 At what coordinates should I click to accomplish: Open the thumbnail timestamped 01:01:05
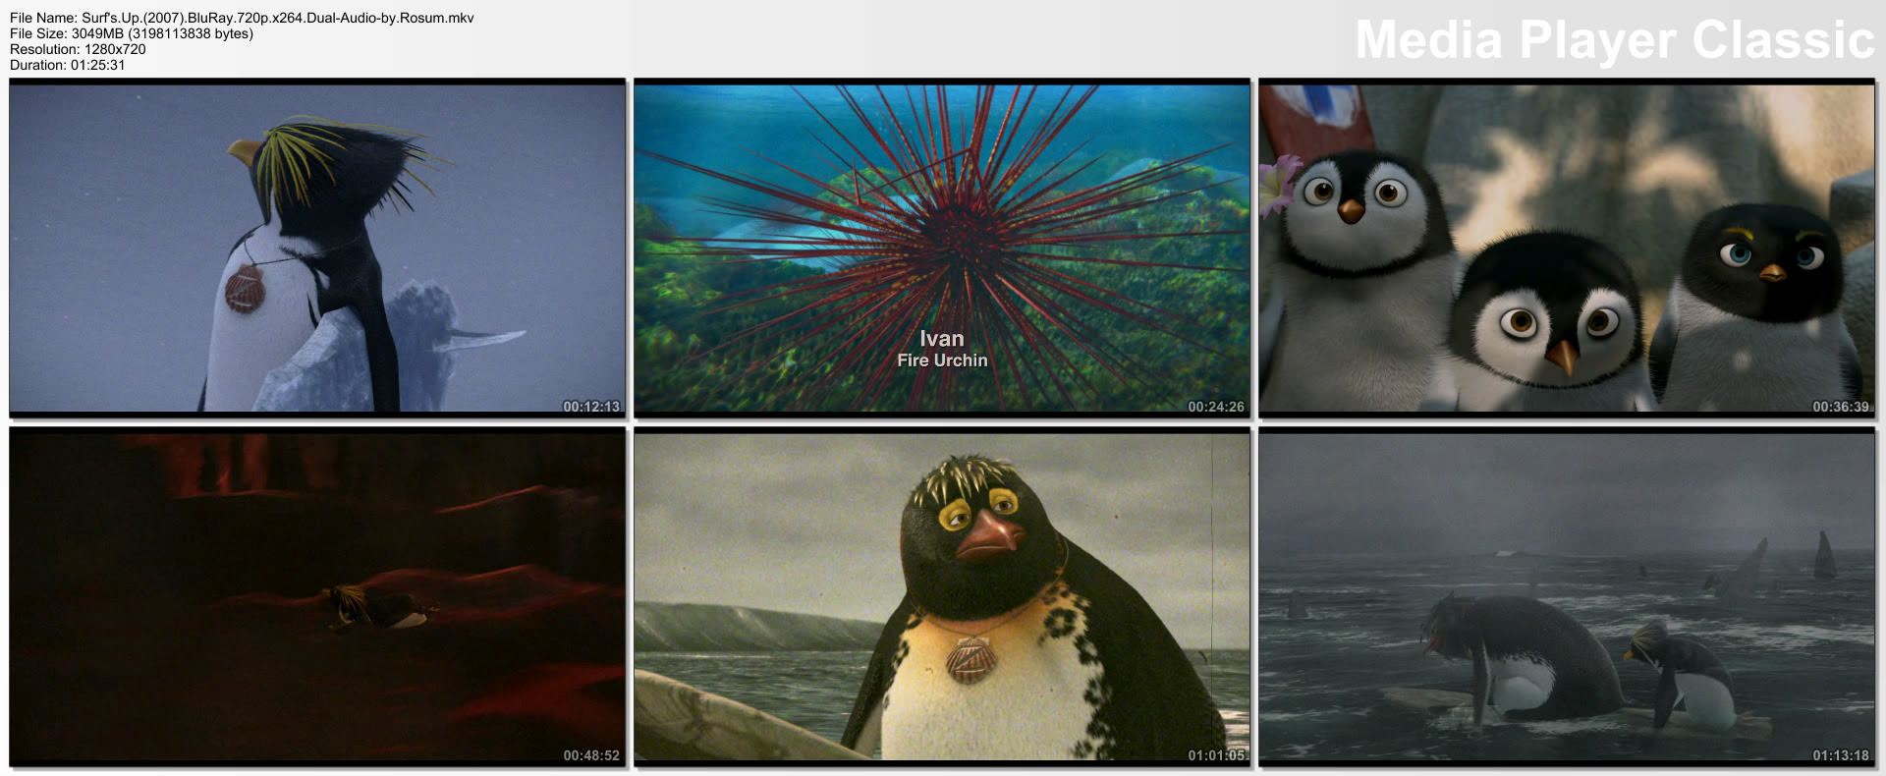click(942, 596)
